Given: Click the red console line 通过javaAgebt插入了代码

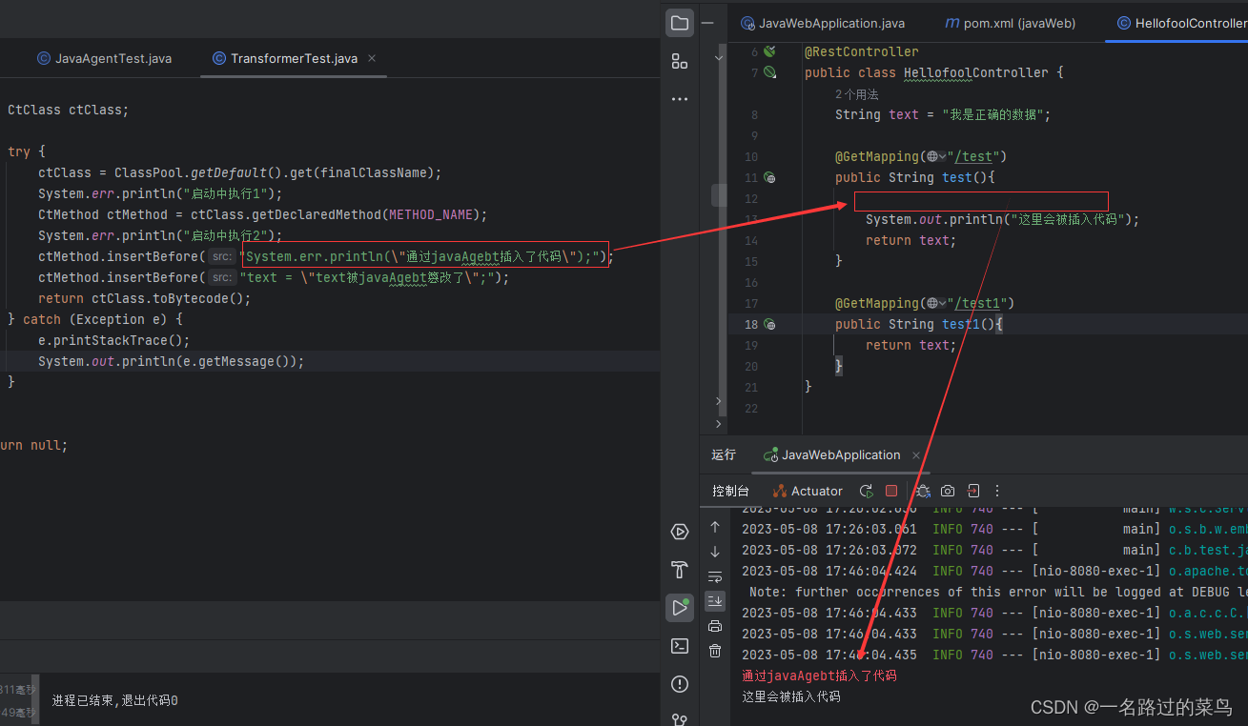Looking at the screenshot, I should [819, 676].
